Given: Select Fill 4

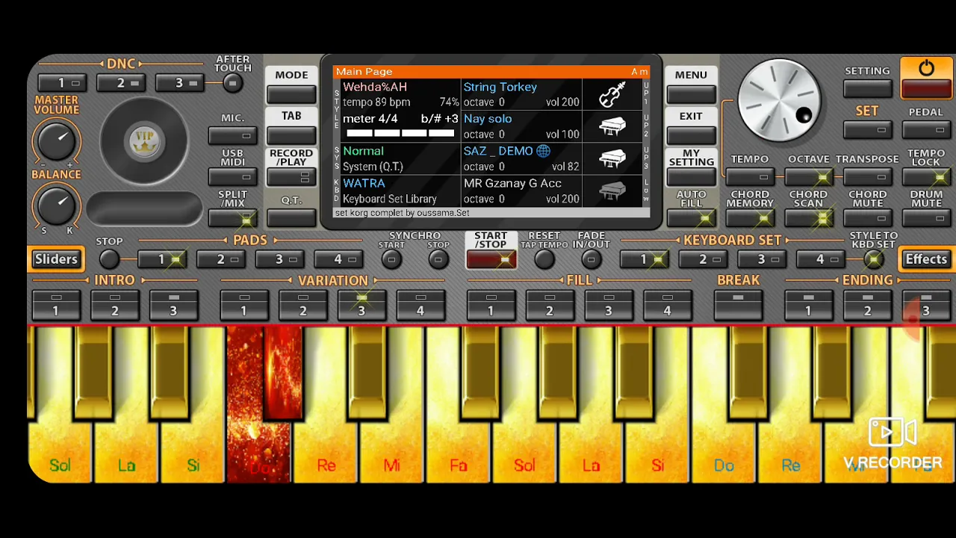Looking at the screenshot, I should [x=667, y=305].
